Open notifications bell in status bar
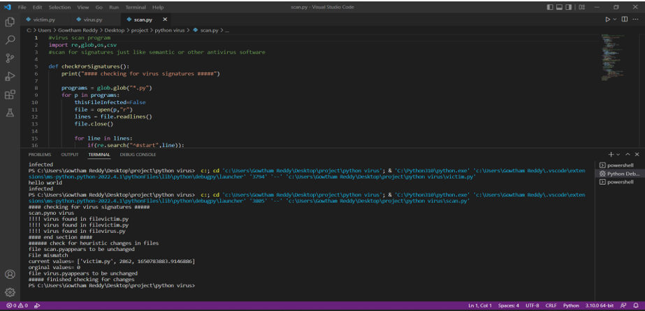645x311 pixels. tap(637, 305)
